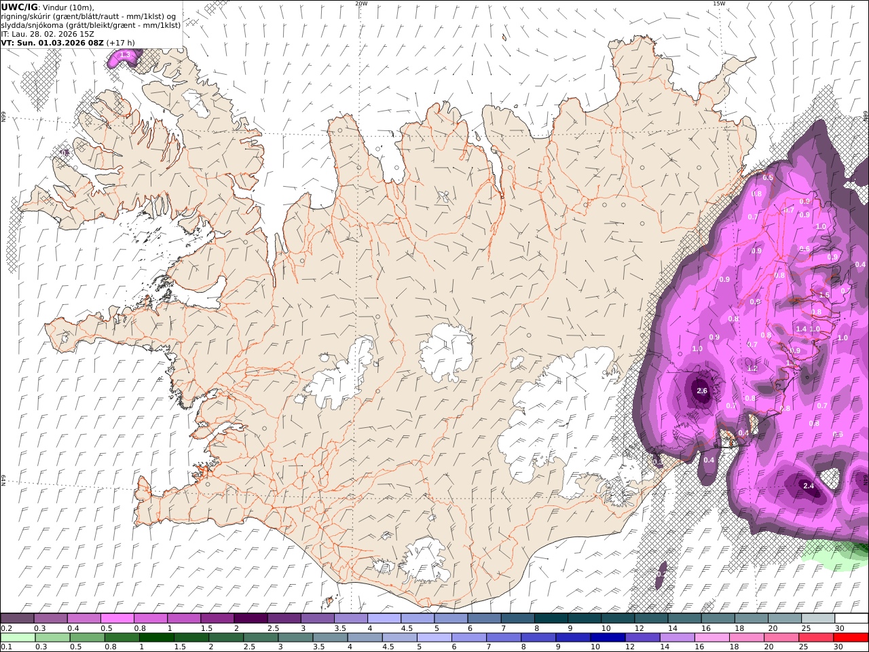Click the 'UWC/IG: Vindur (10m)' title text
The image size is (869, 652).
pyautogui.click(x=48, y=7)
